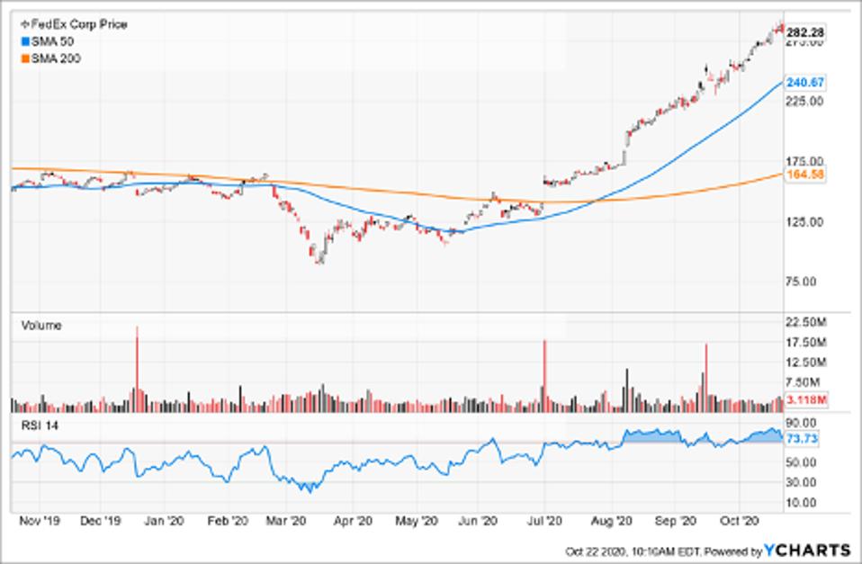Select the 73.73 current RSI value label
This screenshot has width=862, height=564.
pos(802,439)
